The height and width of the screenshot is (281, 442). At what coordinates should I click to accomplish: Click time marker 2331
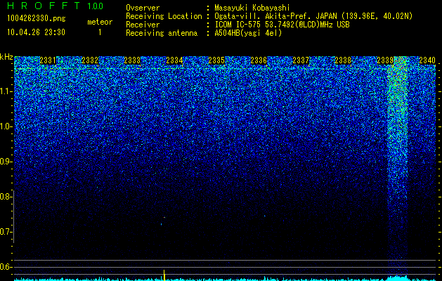point(48,60)
